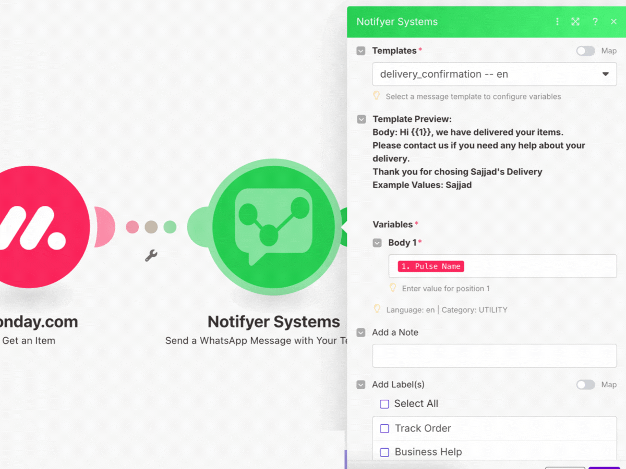
Task: Collapse the Body 1 field
Action: pyautogui.click(x=377, y=243)
